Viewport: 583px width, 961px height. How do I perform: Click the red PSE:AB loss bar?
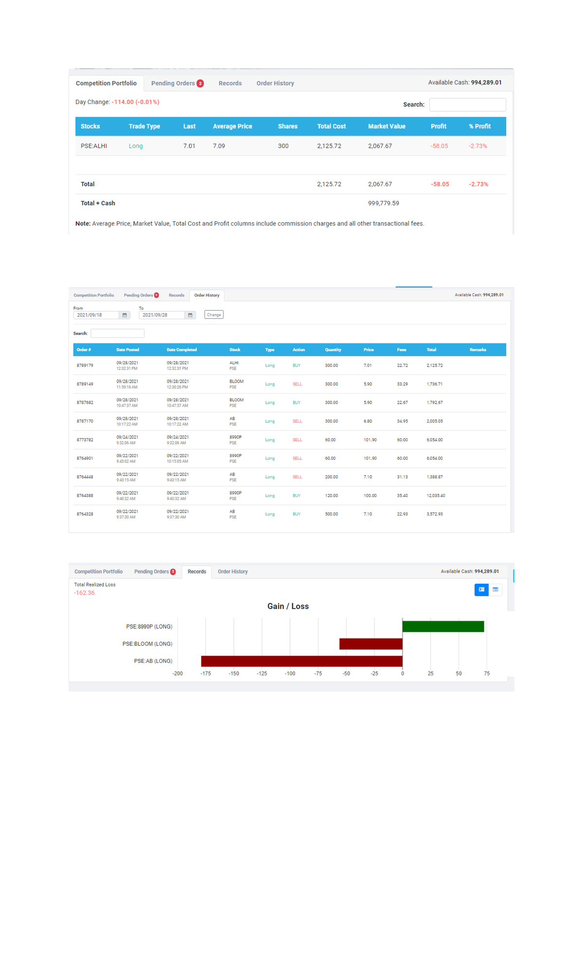pos(302,661)
